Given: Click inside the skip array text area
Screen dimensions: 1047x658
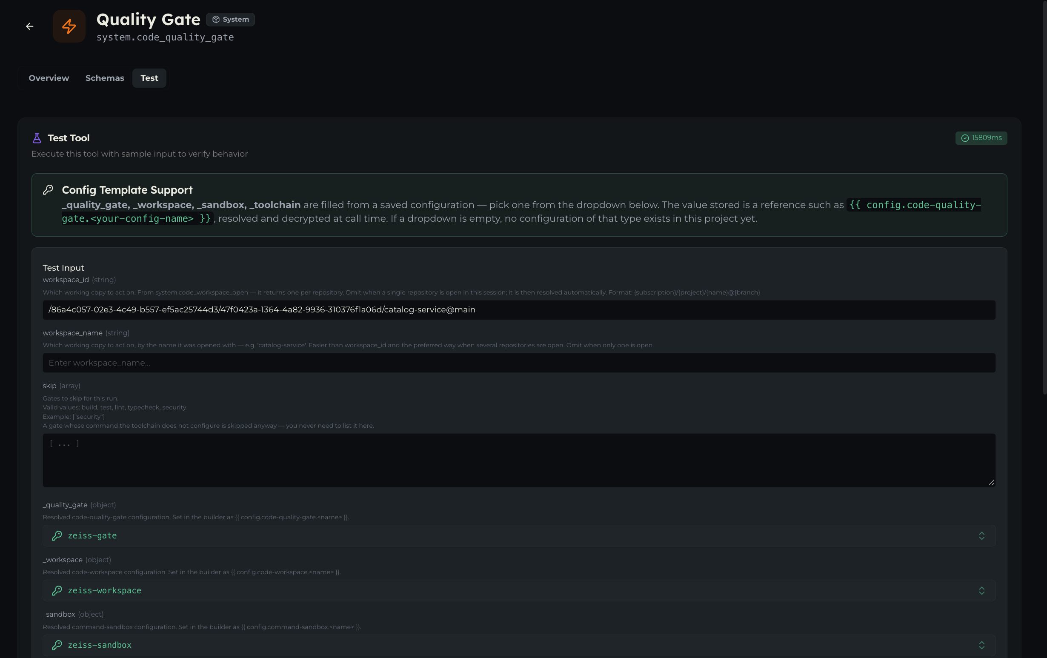Looking at the screenshot, I should pyautogui.click(x=519, y=460).
